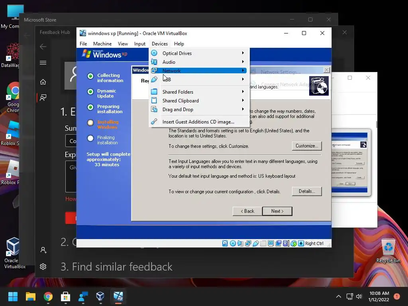Expand Audio submenu arrow

[243, 62]
